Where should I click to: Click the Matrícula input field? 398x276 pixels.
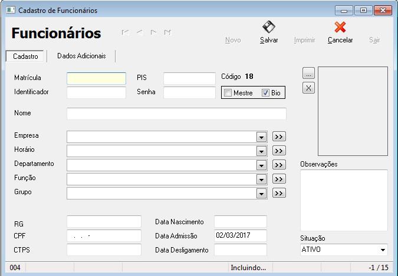tap(96, 78)
